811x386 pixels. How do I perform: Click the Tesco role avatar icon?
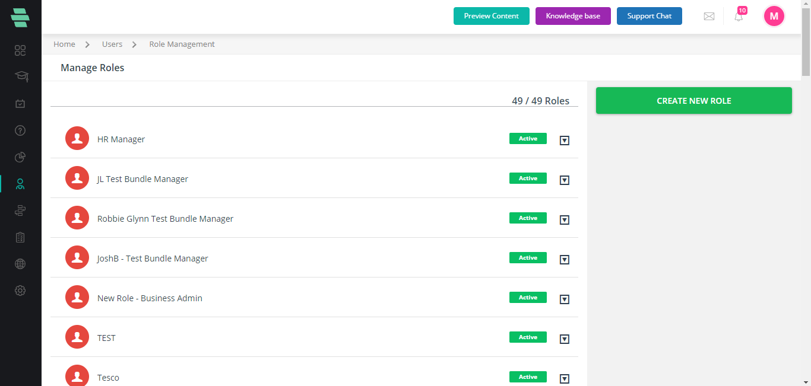(77, 377)
